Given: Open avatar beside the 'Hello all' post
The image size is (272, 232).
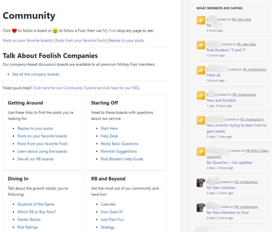Looking at the screenshot, I should pos(201,70).
